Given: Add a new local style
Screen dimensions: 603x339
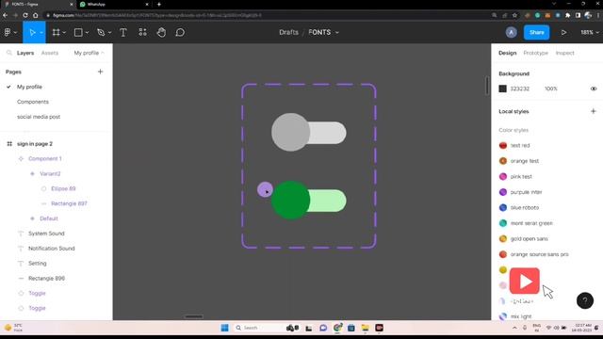Looking at the screenshot, I should 593,111.
